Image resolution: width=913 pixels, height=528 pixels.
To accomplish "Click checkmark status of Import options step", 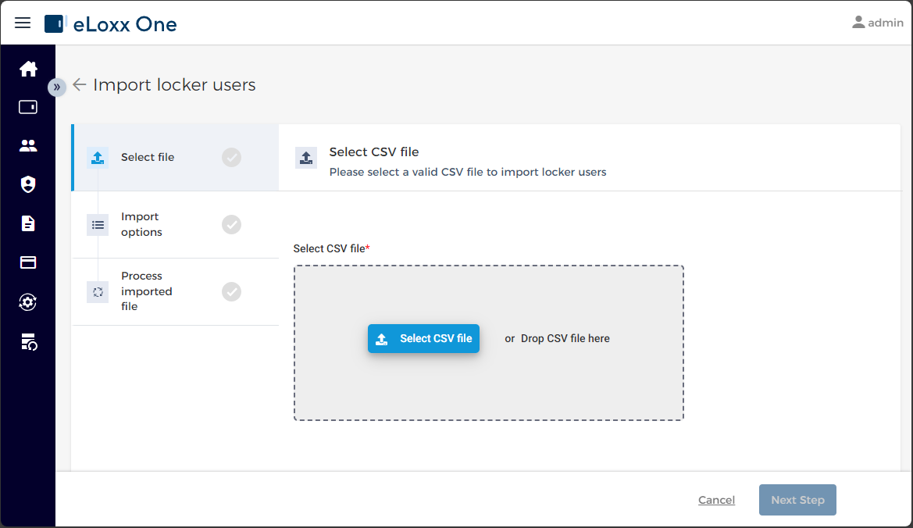I will point(232,225).
